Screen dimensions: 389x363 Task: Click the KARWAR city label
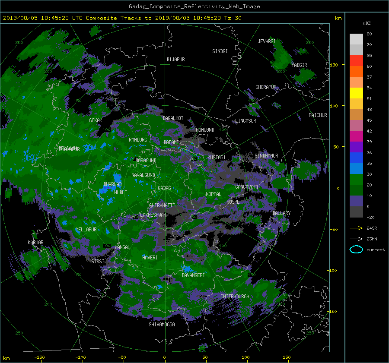(35, 243)
